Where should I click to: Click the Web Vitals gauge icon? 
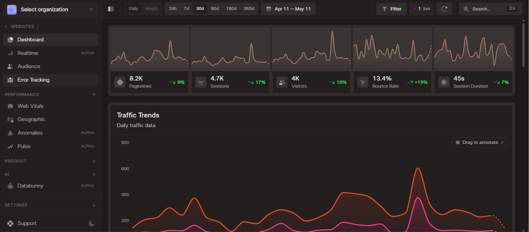10,106
